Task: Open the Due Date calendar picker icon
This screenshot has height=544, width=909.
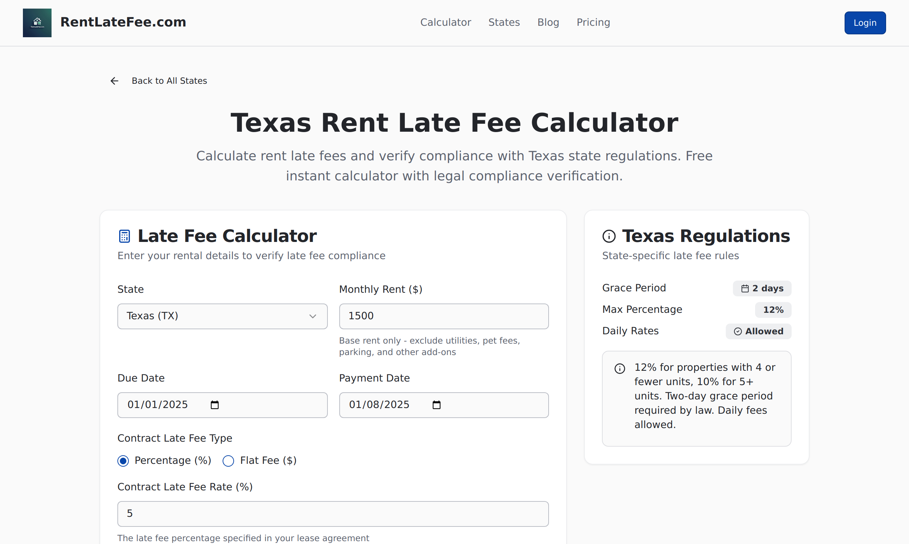Action: (214, 404)
